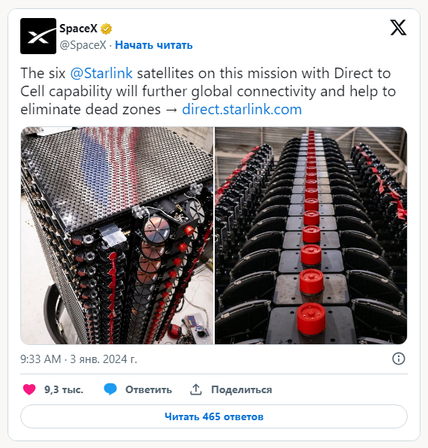Open Читать 465 ответов button
The height and width of the screenshot is (448, 428).
pos(214,416)
